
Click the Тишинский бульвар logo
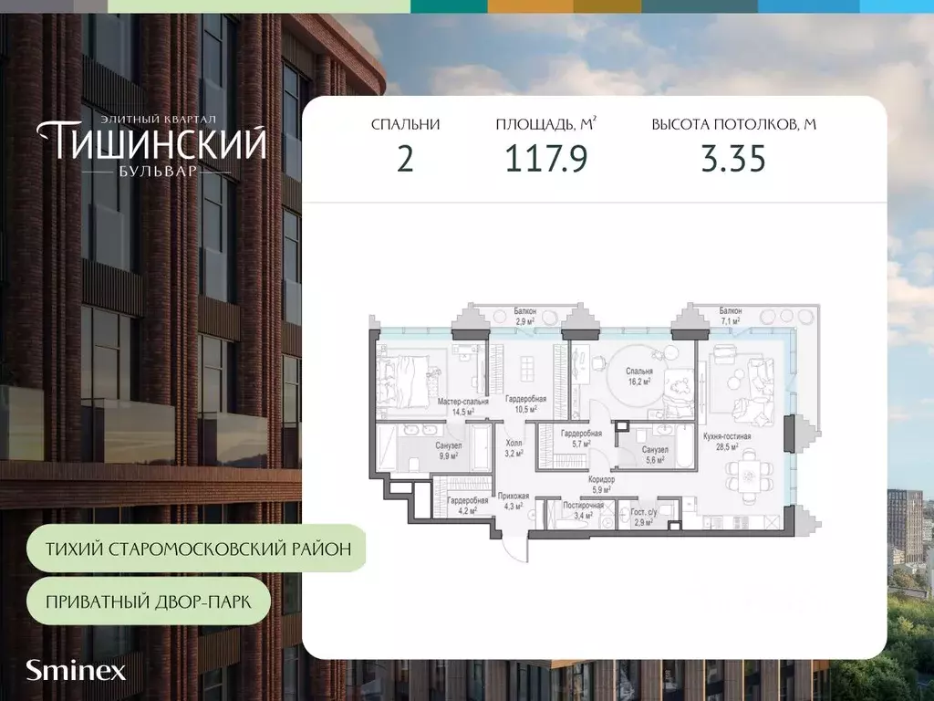(151, 145)
